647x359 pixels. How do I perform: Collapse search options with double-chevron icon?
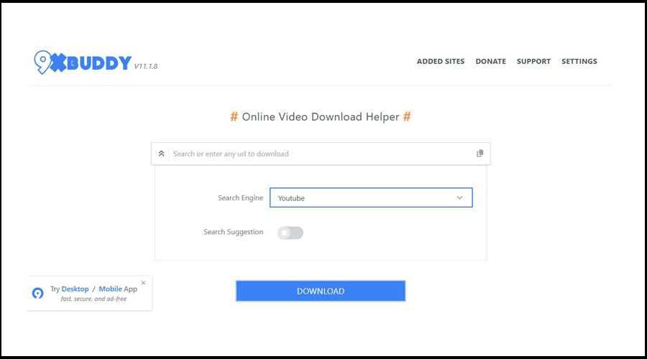click(x=161, y=154)
